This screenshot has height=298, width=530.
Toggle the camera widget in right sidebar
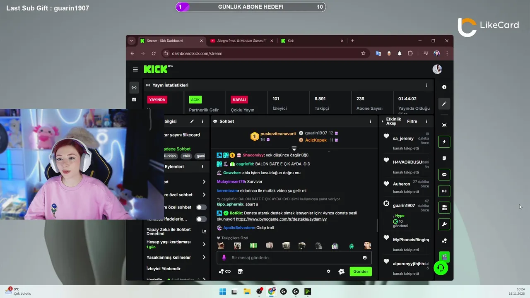[x=444, y=208]
